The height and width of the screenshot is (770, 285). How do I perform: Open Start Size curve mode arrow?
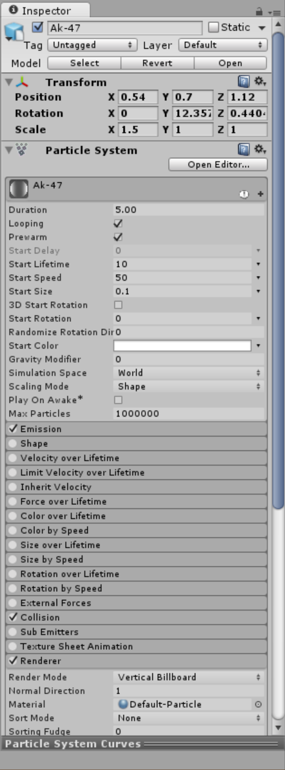[x=258, y=292]
